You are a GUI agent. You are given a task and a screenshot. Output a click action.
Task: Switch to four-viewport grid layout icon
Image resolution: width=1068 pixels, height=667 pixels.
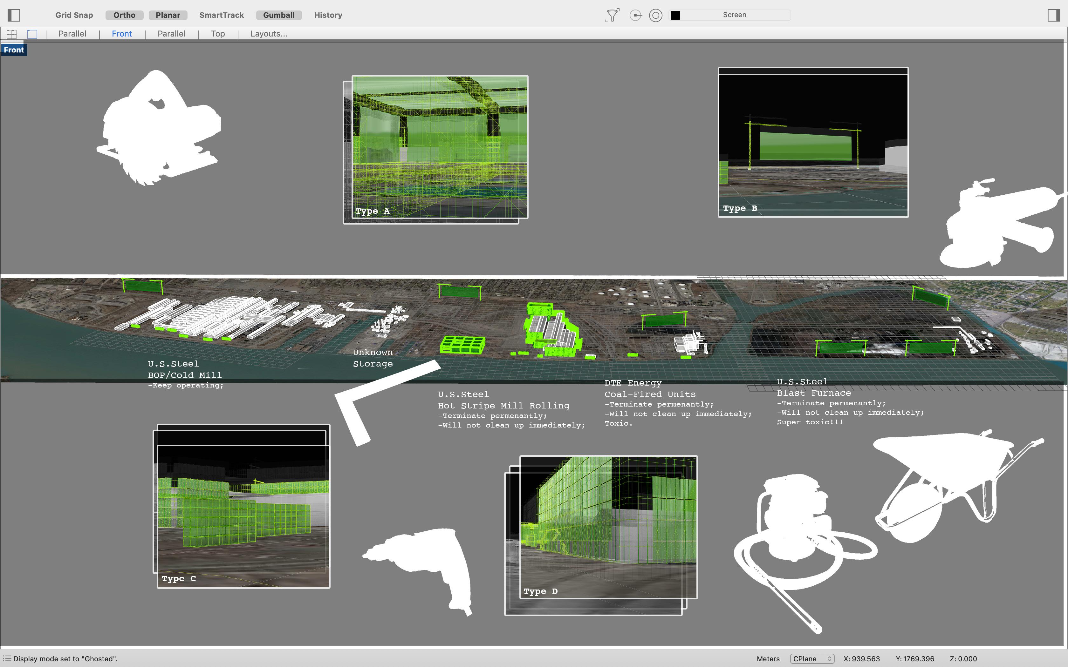pos(12,34)
